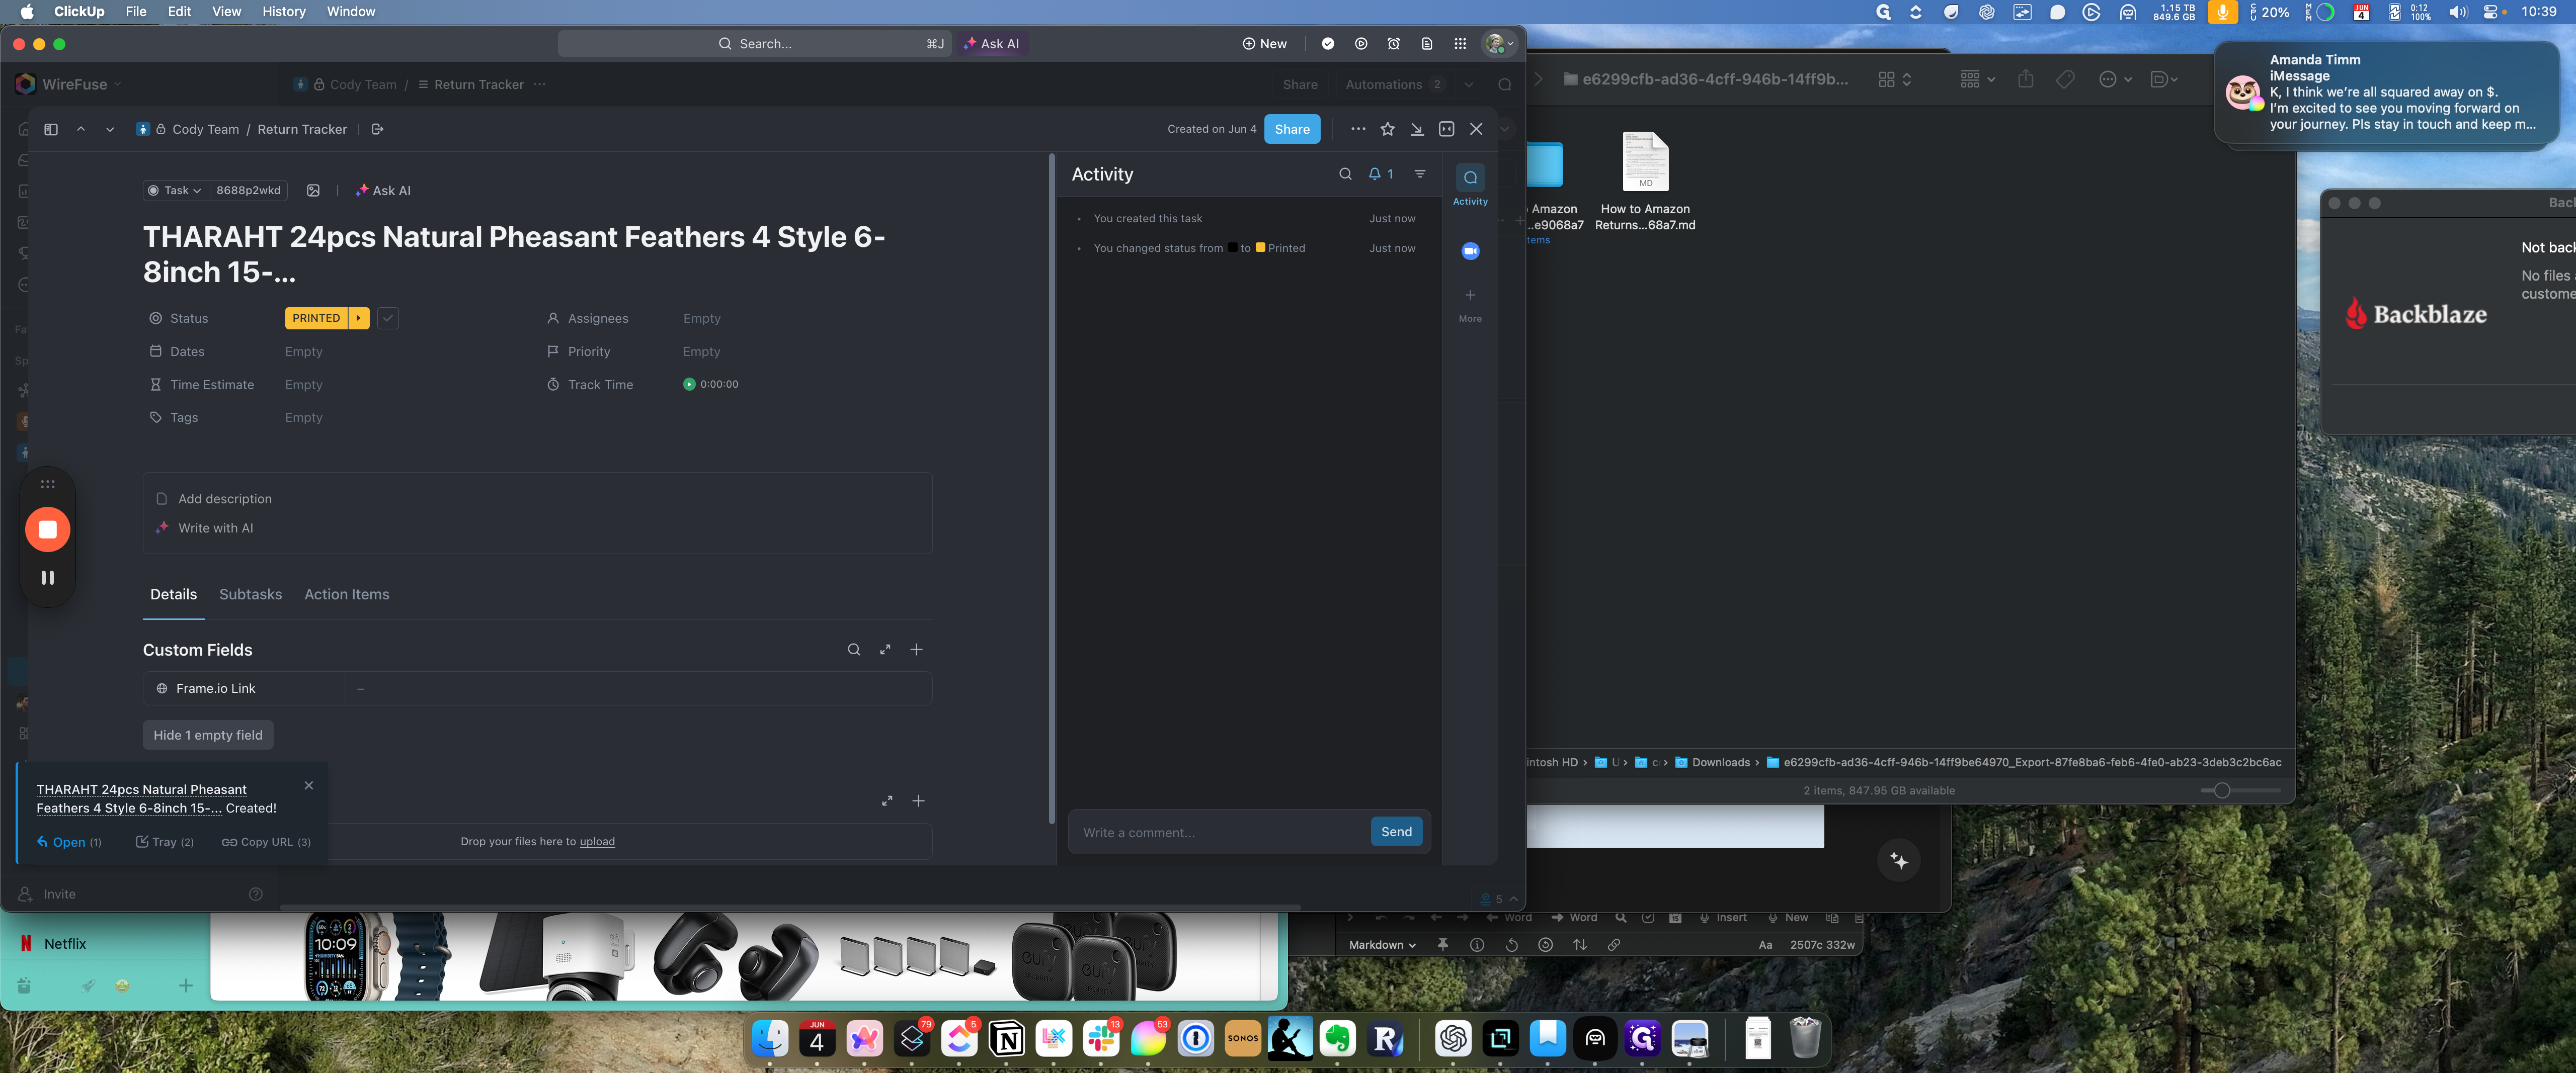Open the Markdown format dropdown
Screen dimensions: 2576x1073
coord(1382,945)
